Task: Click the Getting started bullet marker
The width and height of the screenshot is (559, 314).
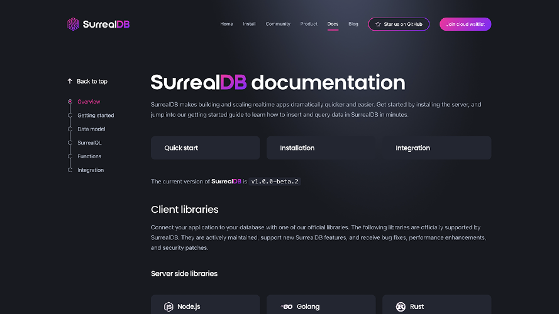Action: [x=70, y=116]
